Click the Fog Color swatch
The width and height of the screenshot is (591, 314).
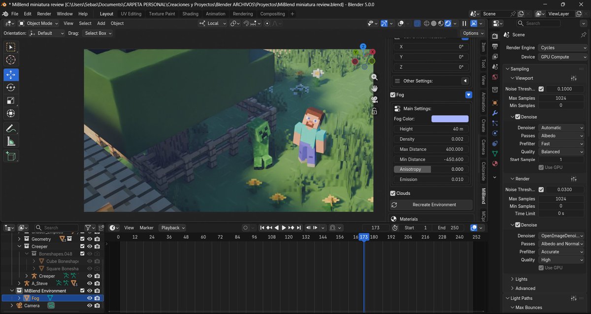tap(450, 119)
